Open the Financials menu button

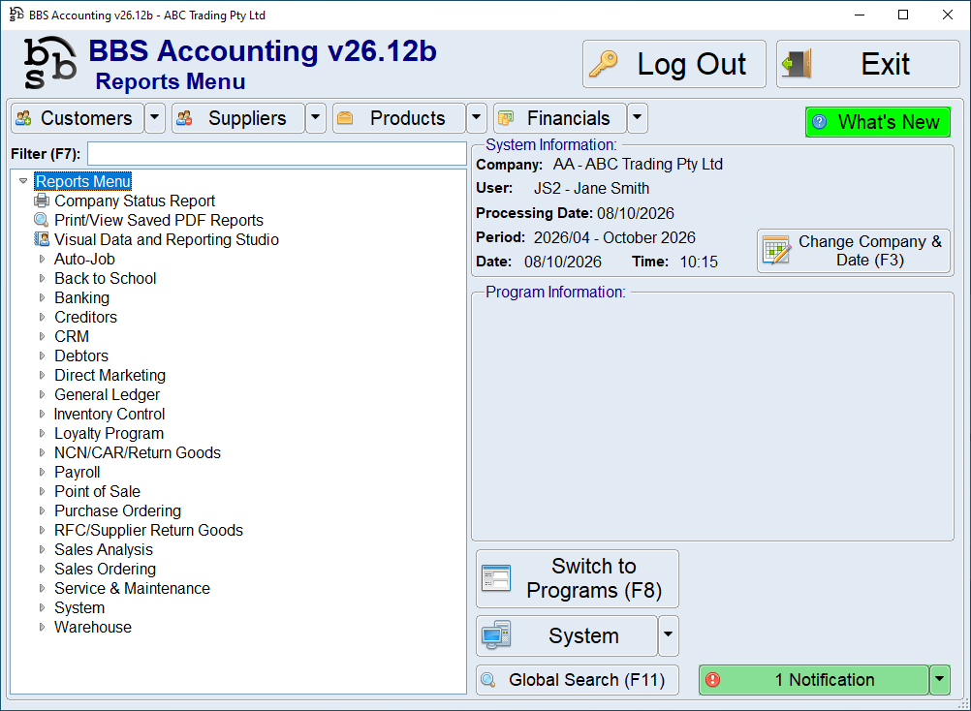pyautogui.click(x=560, y=117)
